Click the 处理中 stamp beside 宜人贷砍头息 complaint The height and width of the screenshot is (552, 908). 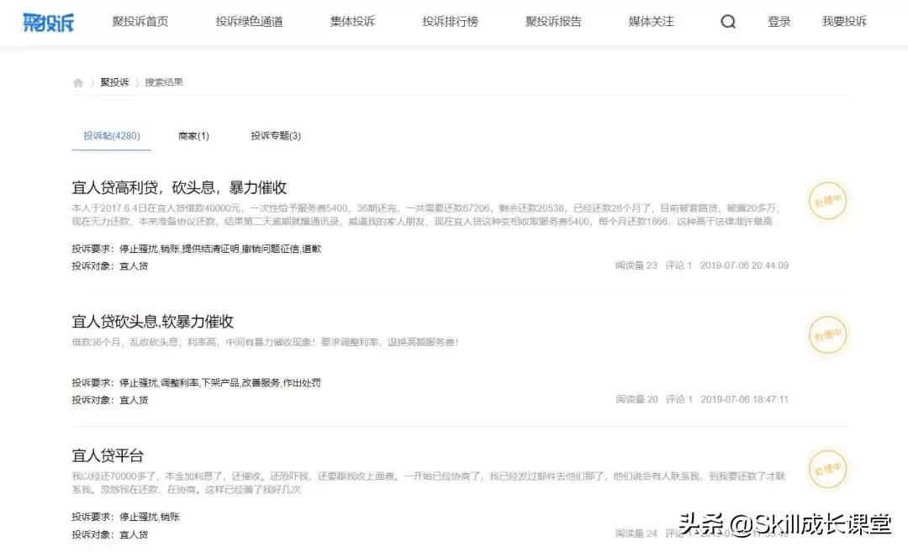(x=826, y=334)
